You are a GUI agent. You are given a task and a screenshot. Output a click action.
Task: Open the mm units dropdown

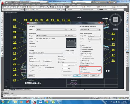72,65
